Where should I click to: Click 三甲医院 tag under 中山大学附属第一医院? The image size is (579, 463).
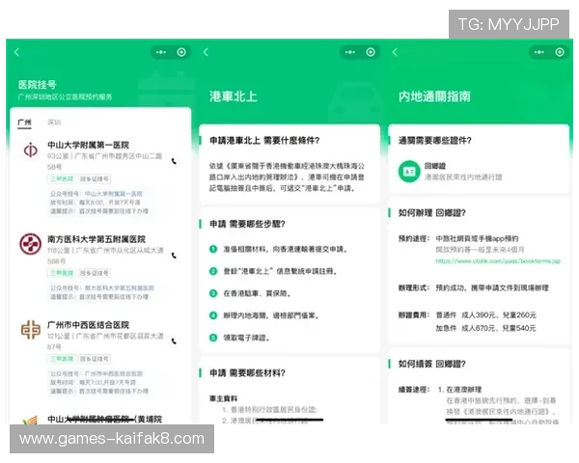(62, 179)
